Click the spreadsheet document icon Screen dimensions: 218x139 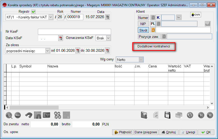coord(156,115)
